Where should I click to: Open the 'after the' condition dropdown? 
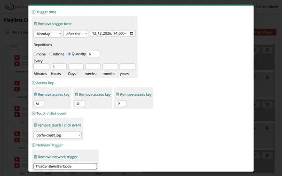click(76, 34)
